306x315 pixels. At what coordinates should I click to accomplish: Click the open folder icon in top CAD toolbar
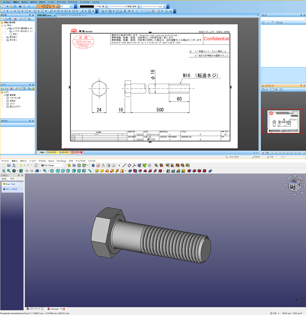11,7
